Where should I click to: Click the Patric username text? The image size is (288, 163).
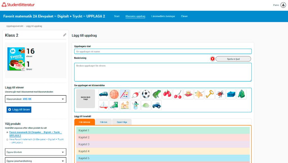coord(276,5)
